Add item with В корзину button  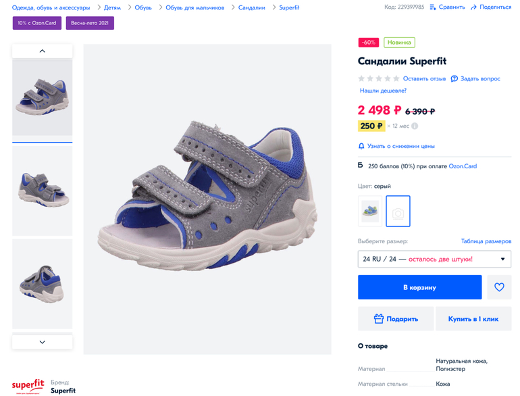point(419,287)
